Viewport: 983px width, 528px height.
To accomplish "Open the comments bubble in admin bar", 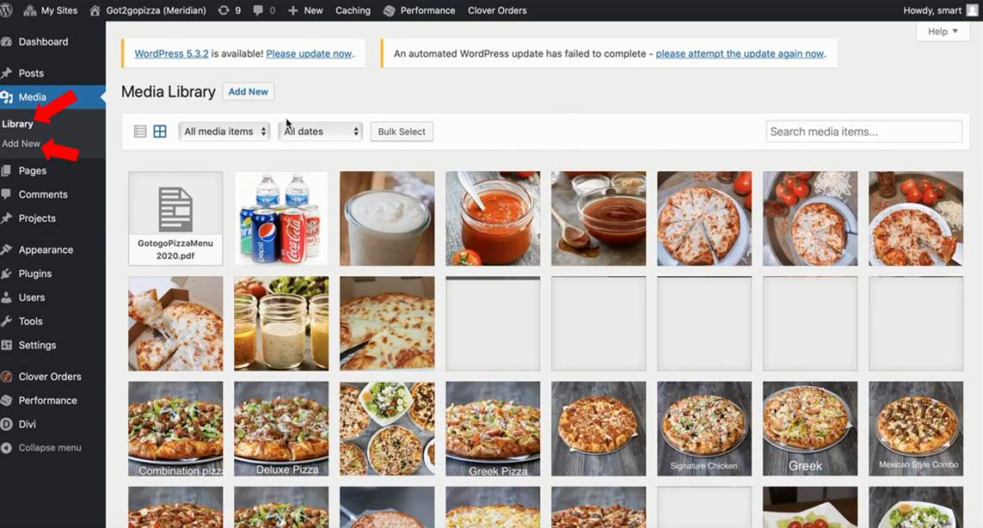I will pyautogui.click(x=264, y=10).
